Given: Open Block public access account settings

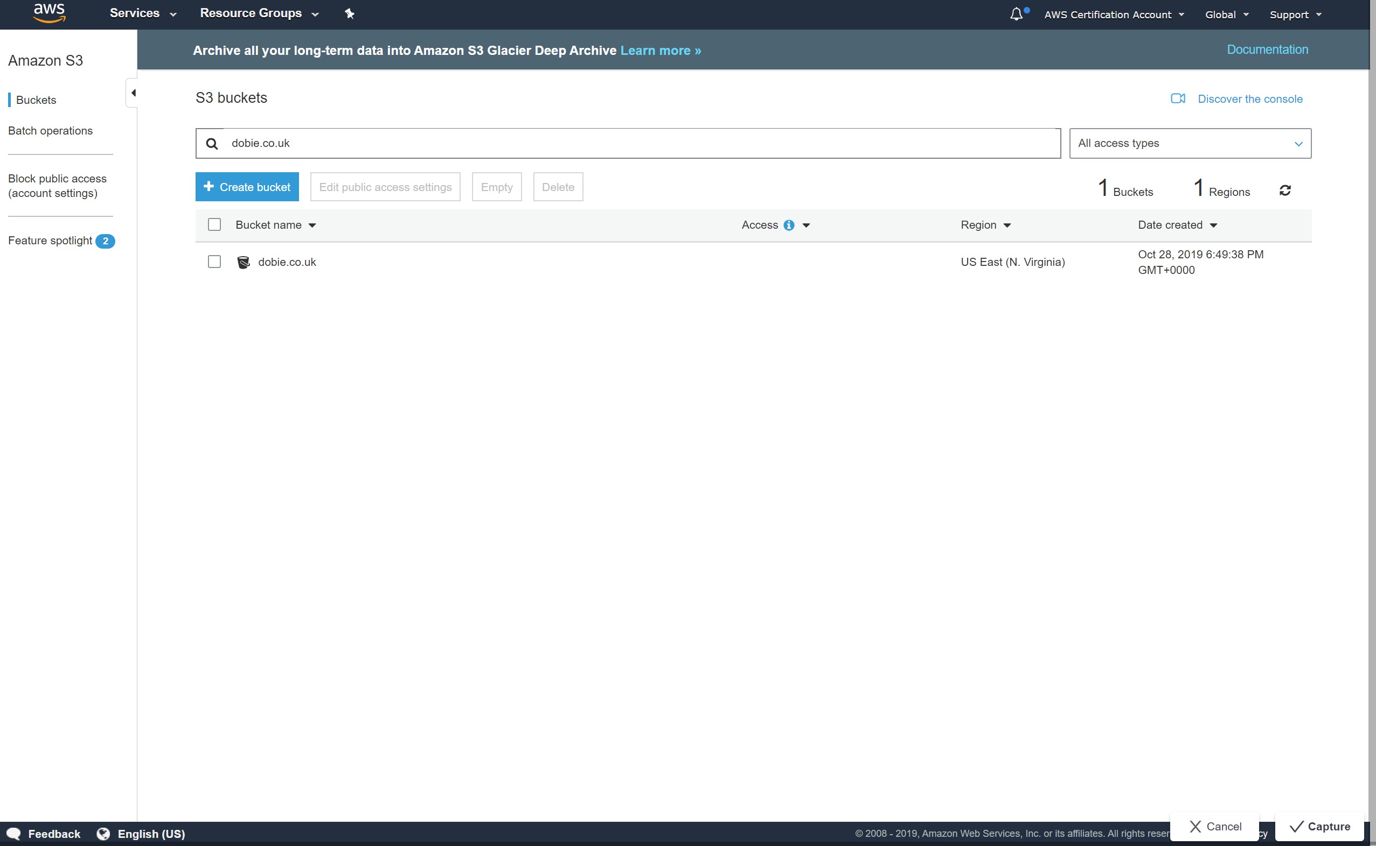Looking at the screenshot, I should [x=57, y=186].
